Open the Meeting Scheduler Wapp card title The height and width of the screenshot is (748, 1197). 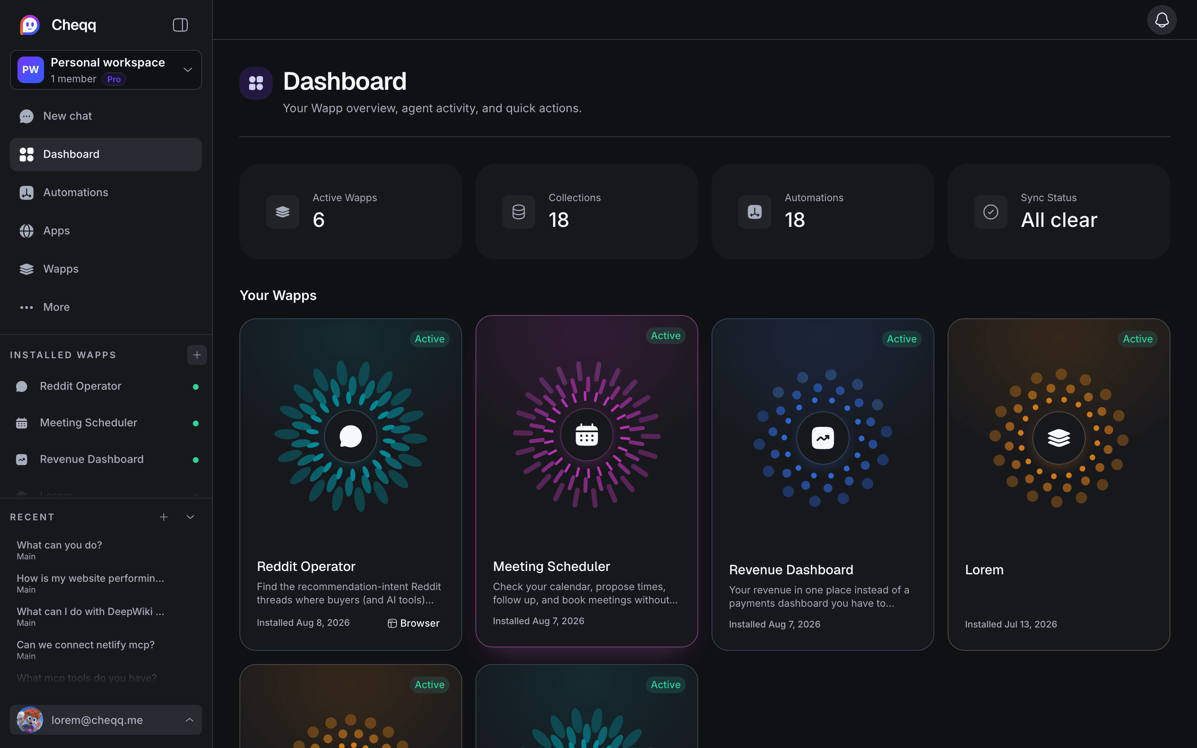click(x=552, y=566)
